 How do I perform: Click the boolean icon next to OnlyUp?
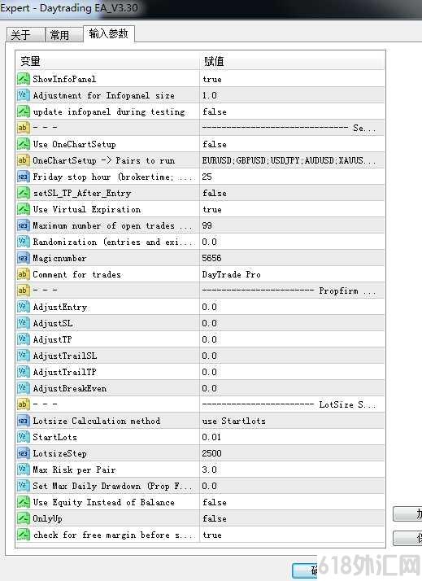[24, 518]
